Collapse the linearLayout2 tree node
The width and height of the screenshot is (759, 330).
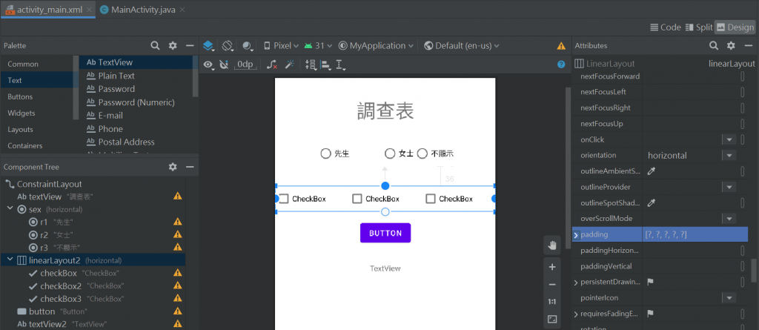point(10,260)
